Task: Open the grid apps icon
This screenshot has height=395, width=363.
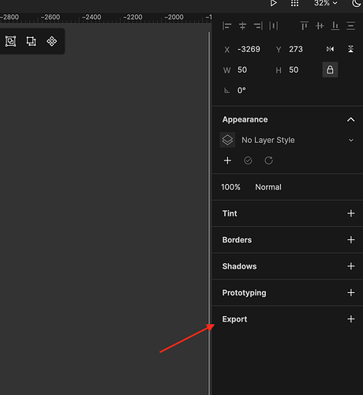Action: point(294,3)
